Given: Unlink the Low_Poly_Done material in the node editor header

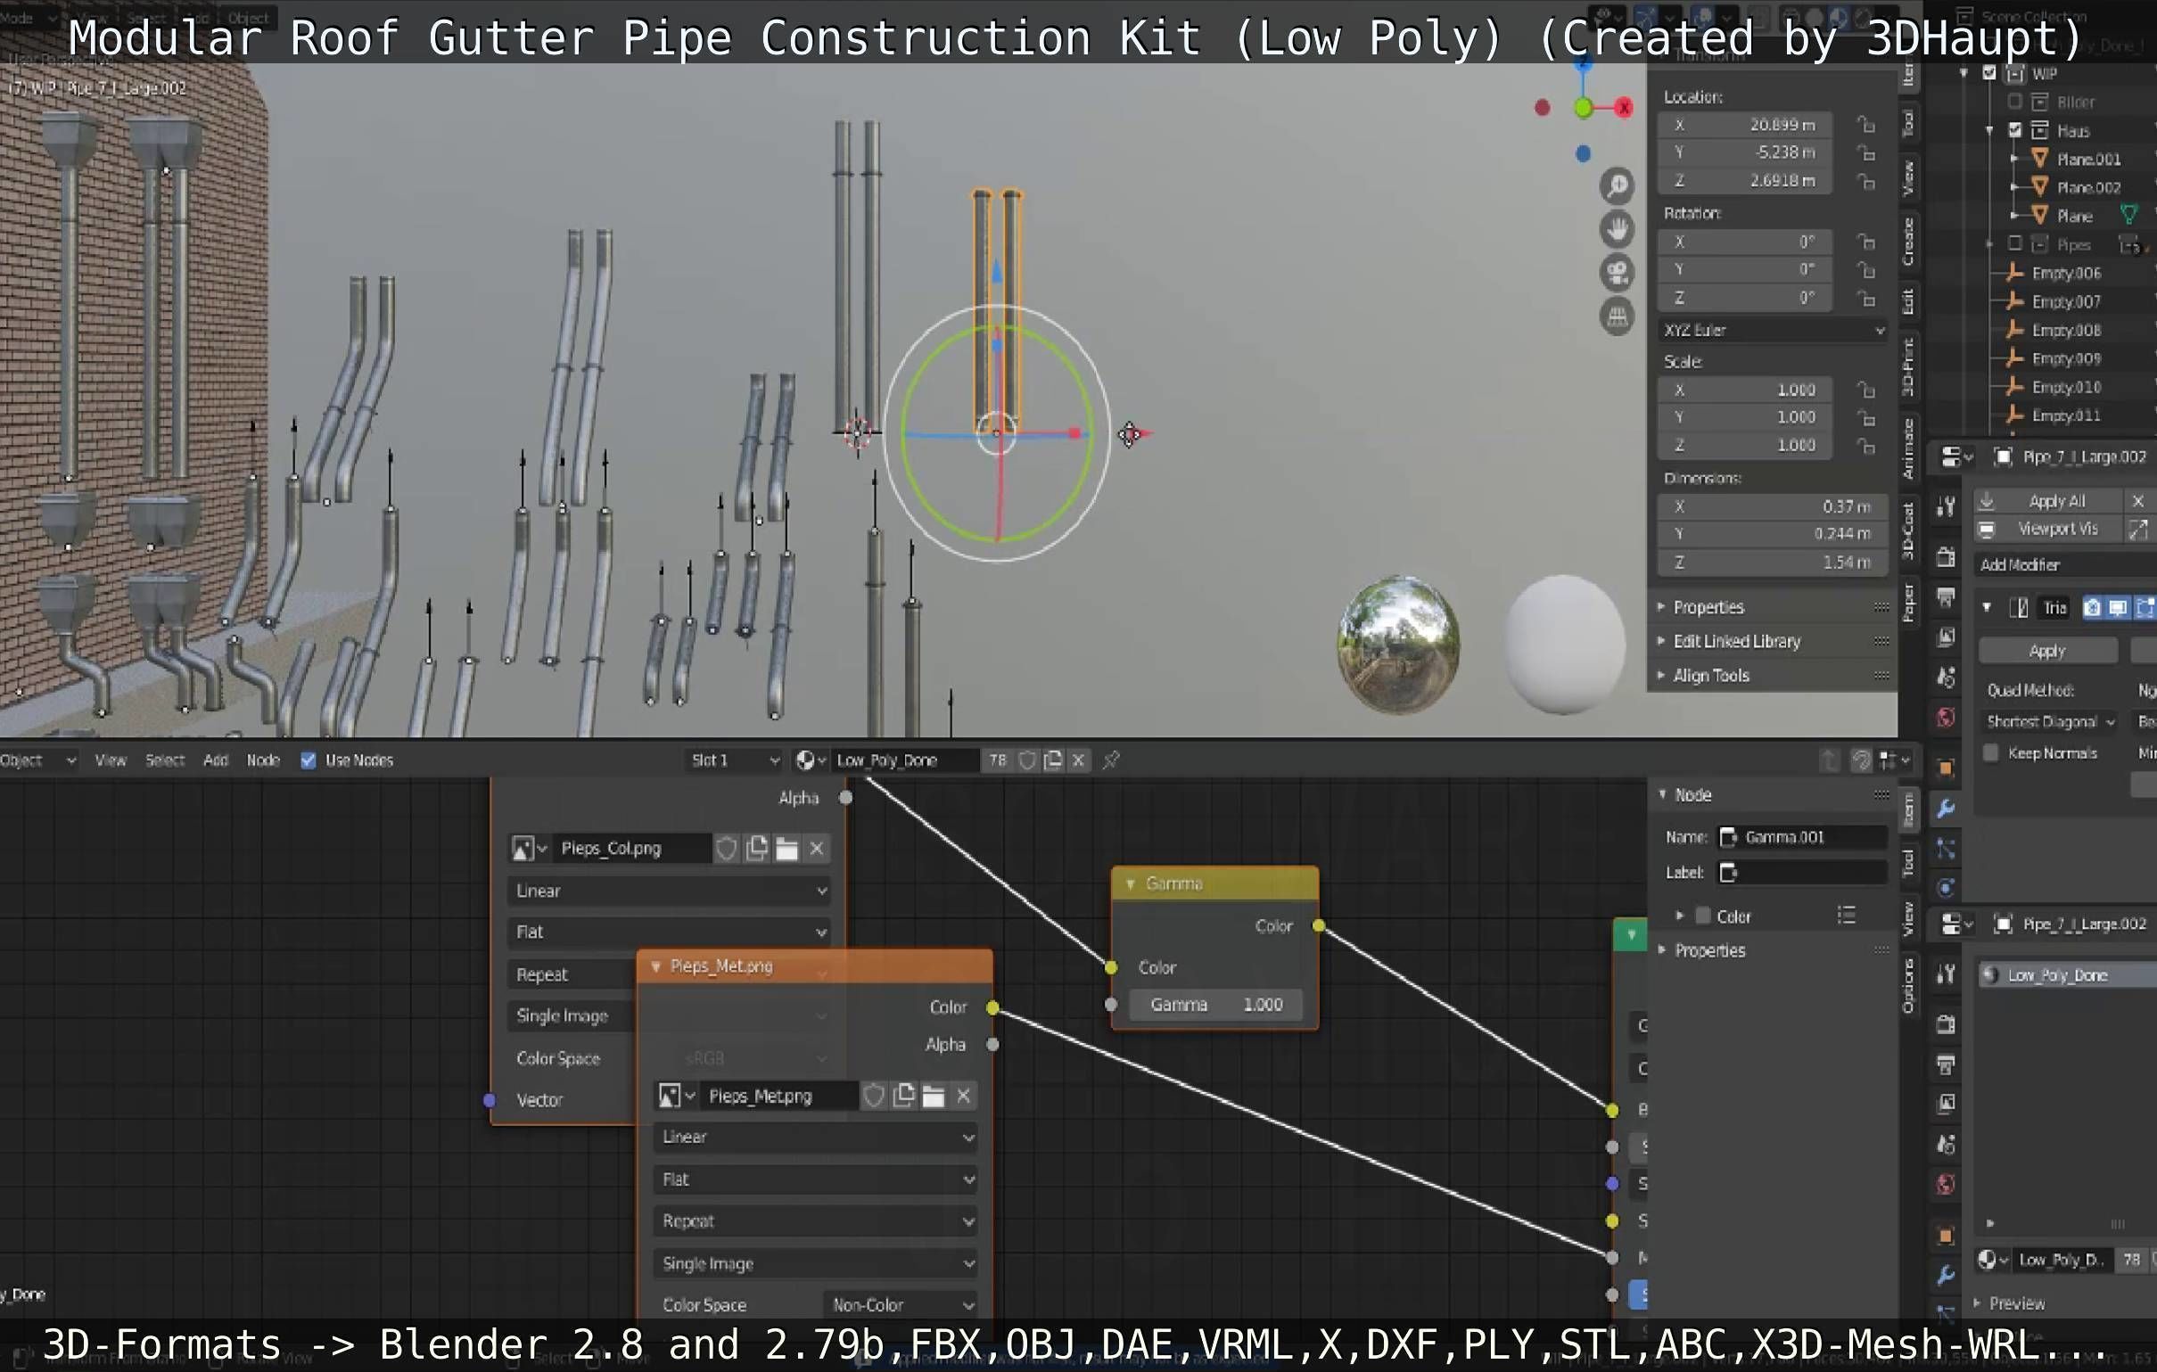Looking at the screenshot, I should [1079, 760].
